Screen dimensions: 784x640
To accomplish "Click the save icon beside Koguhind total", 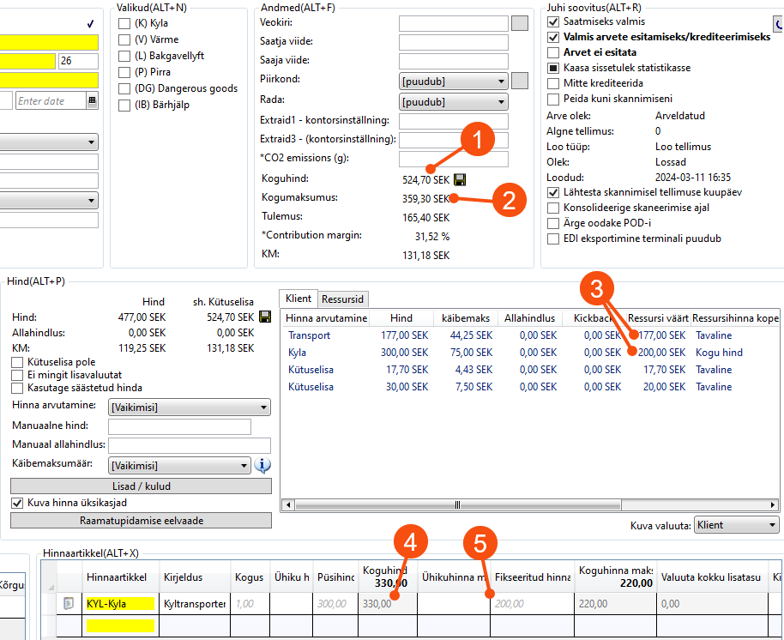I will [x=460, y=180].
